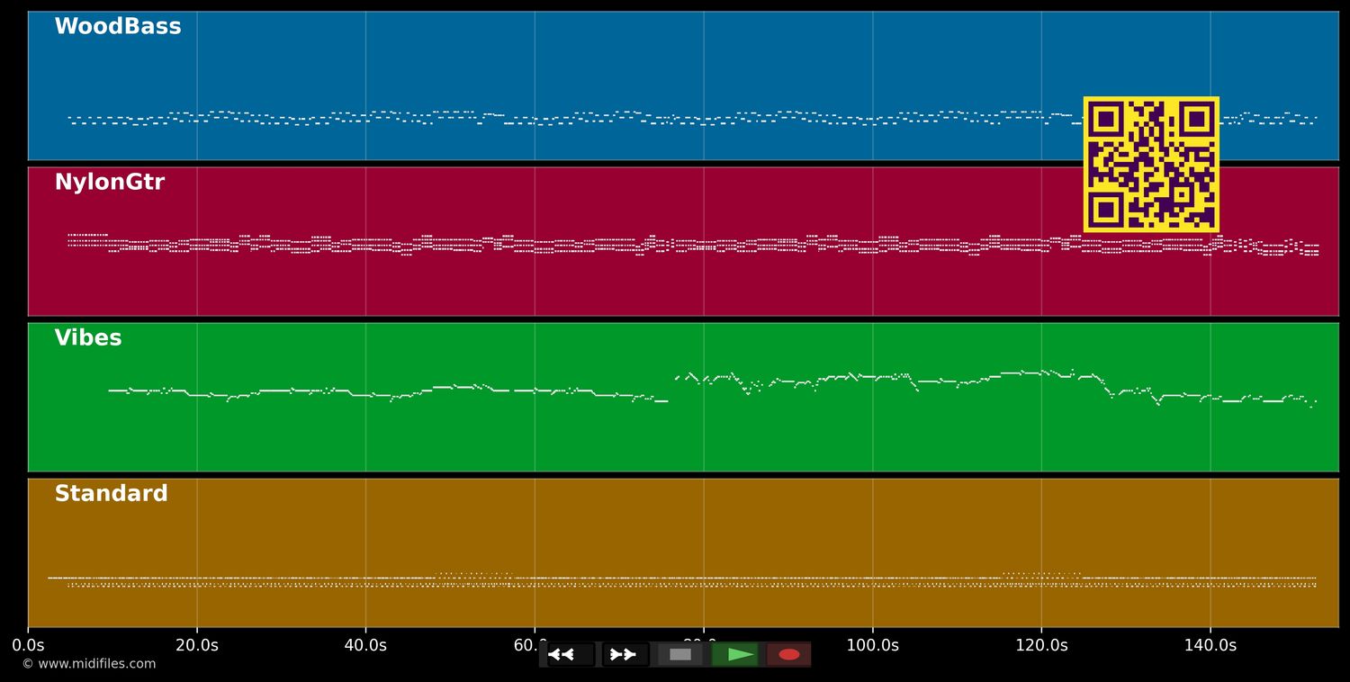The height and width of the screenshot is (682, 1350).
Task: Jump to the 140.0s time marker
Action: (x=1210, y=645)
